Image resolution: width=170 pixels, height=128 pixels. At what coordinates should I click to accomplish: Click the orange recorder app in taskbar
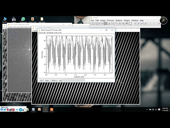[x=52, y=109]
